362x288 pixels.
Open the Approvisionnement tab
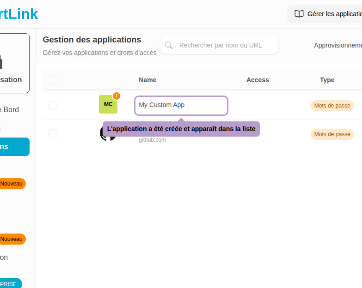tap(337, 45)
